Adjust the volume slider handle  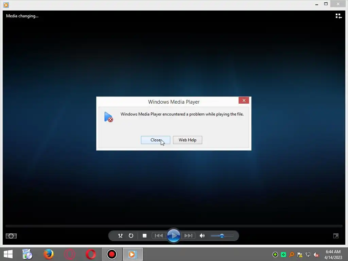(222, 236)
